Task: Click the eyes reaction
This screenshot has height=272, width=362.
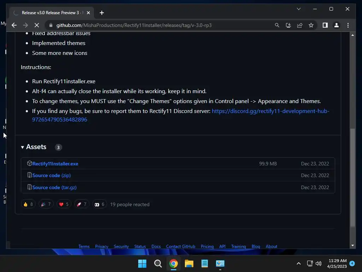Action: coord(99,204)
